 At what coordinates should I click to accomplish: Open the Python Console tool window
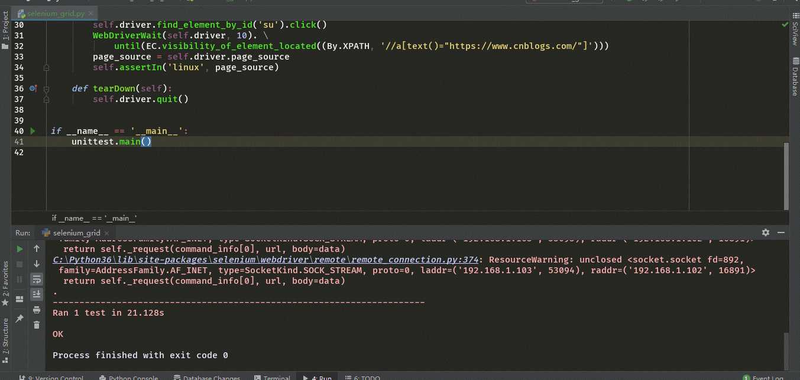click(x=129, y=378)
